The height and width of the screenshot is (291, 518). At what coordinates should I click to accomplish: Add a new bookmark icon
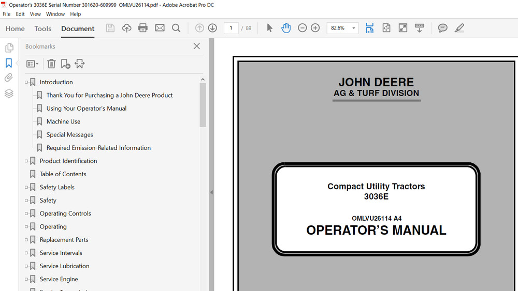[65, 64]
